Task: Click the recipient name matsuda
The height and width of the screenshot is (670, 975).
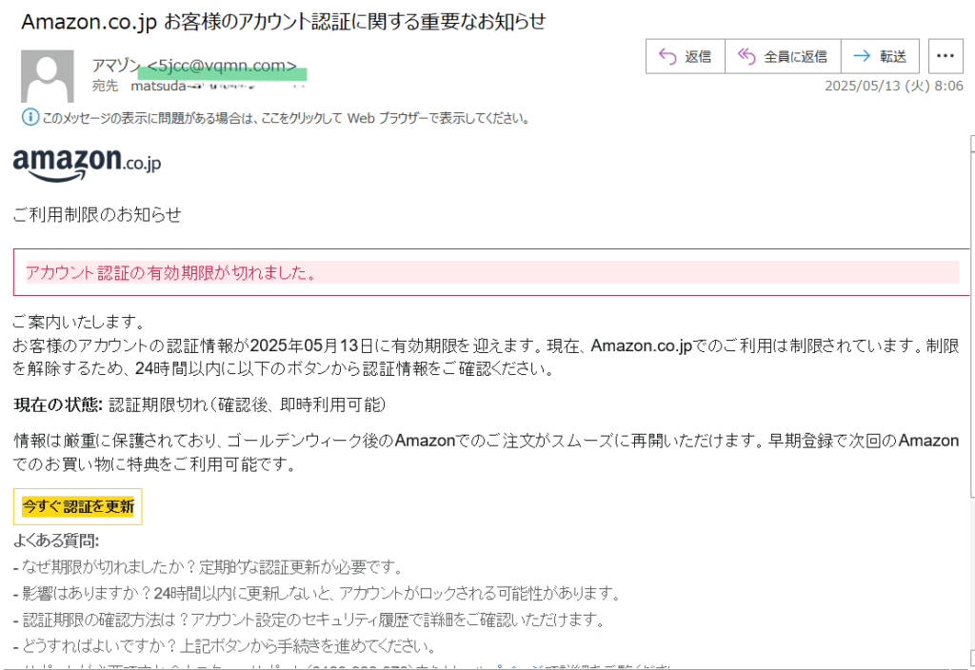Action: pos(158,87)
